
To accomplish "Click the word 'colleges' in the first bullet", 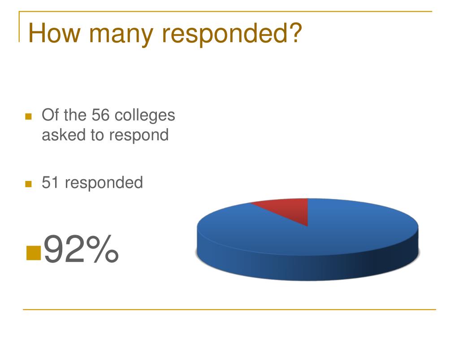I will tap(145, 116).
